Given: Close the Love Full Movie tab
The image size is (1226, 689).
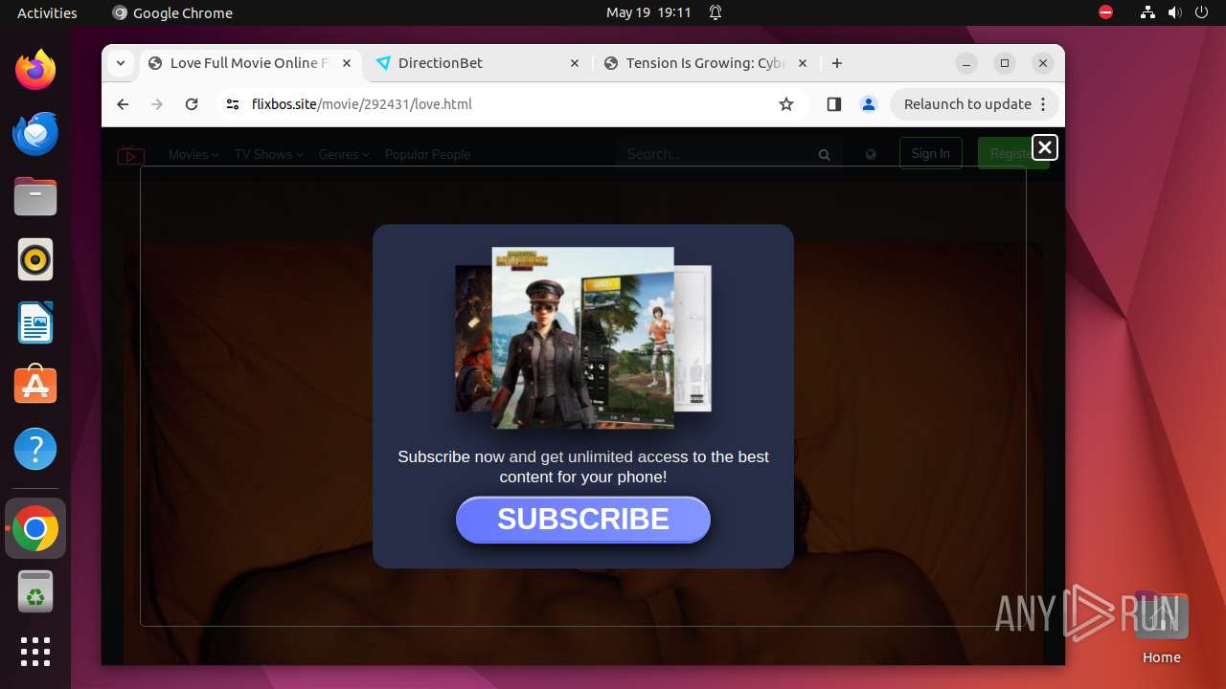Looking at the screenshot, I should coord(347,63).
